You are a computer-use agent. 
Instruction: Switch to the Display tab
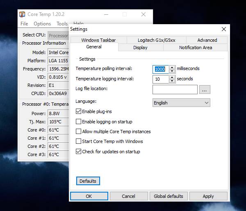click(140, 48)
